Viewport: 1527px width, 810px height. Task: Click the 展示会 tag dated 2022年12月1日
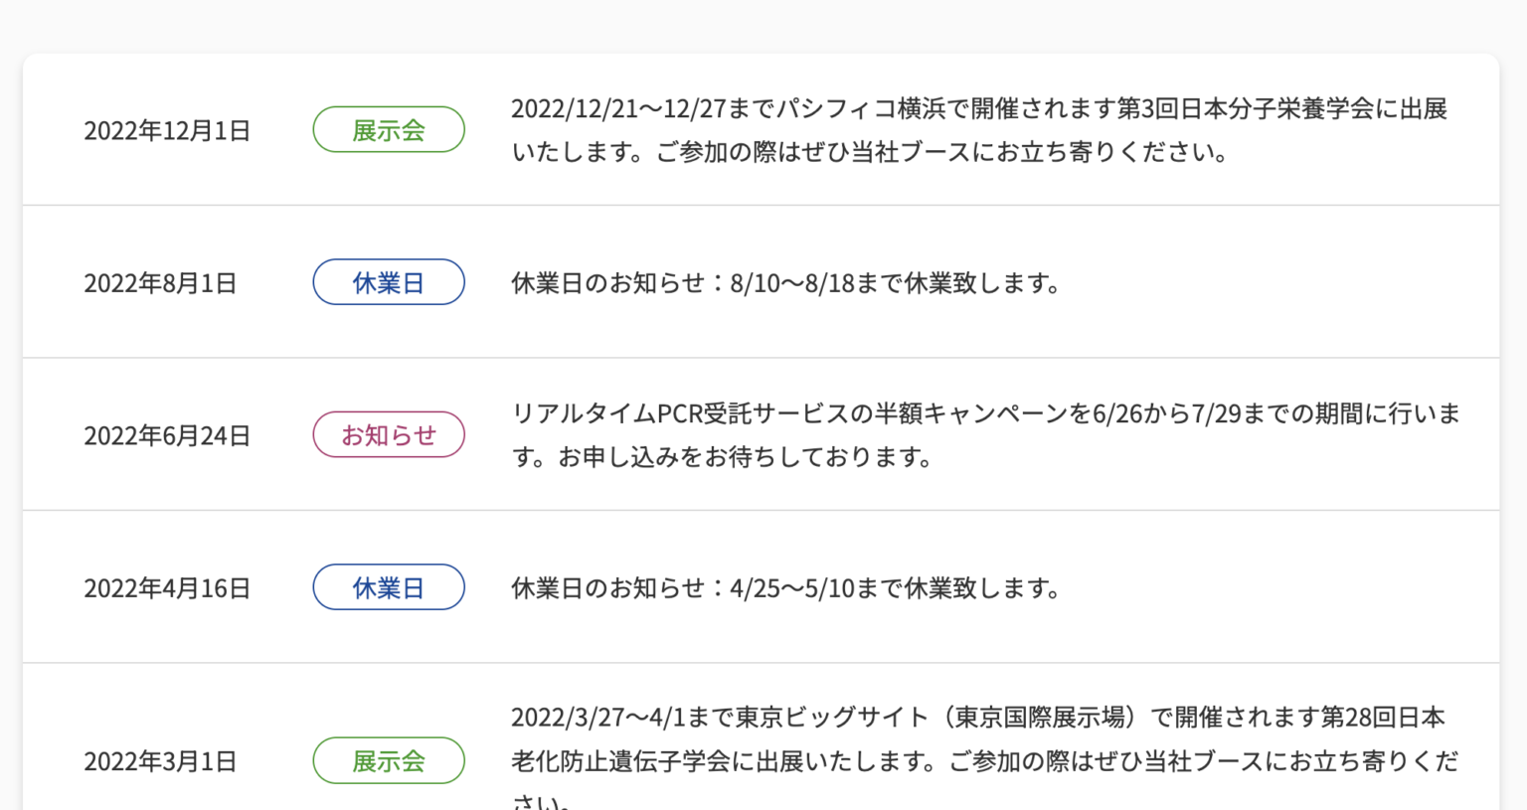[389, 130]
